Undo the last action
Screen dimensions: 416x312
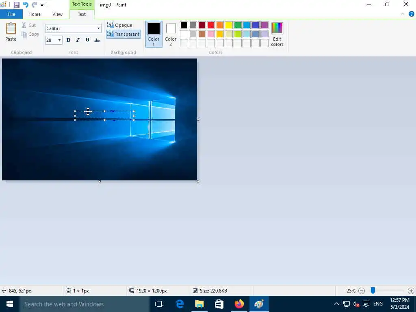click(x=26, y=5)
